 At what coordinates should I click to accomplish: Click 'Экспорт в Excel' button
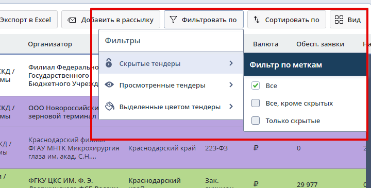point(29,20)
